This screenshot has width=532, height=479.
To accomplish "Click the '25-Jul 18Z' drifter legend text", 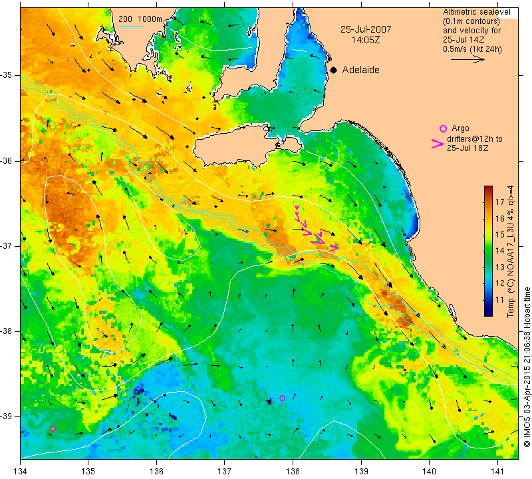I will pyautogui.click(x=467, y=148).
